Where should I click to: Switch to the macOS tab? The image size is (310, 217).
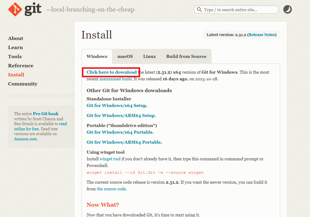point(125,56)
